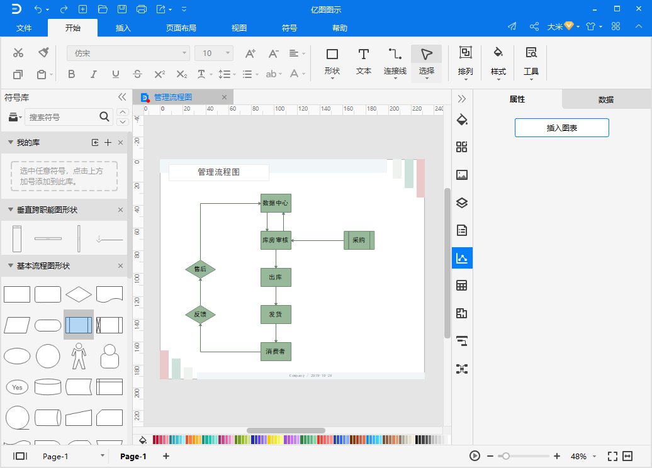652x468 pixels.
Task: Toggle Superscript formatting
Action: point(160,74)
